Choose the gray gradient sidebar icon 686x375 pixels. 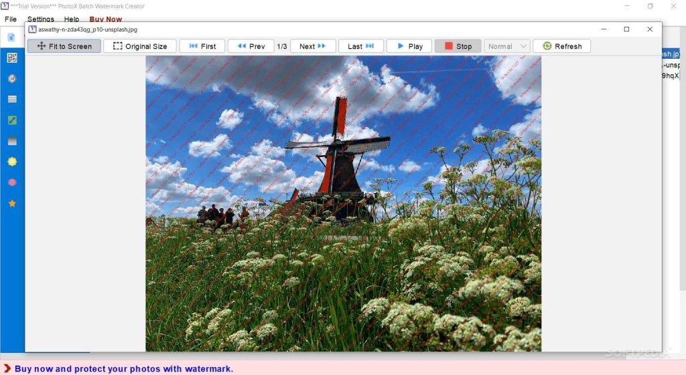(12, 141)
